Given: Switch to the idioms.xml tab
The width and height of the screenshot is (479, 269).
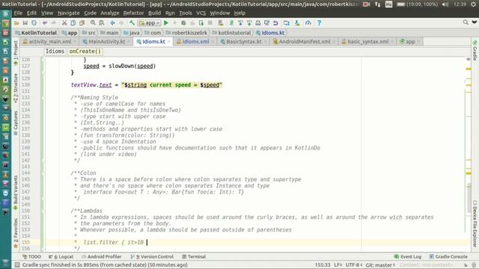Looking at the screenshot, I should [195, 42].
